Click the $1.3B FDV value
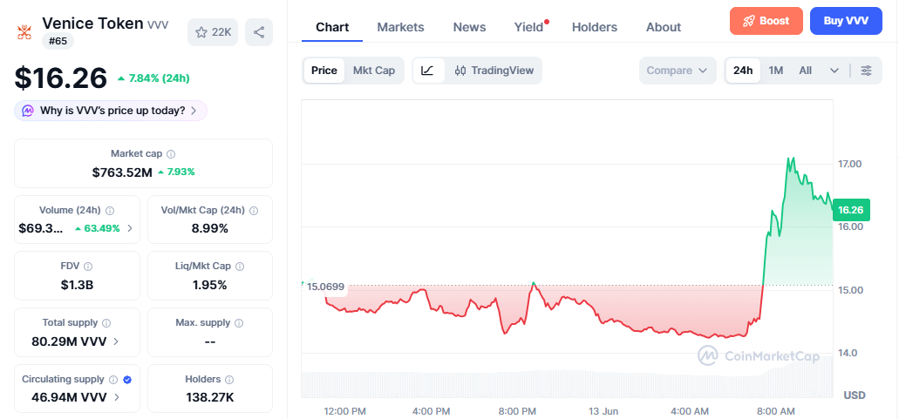 (x=77, y=285)
